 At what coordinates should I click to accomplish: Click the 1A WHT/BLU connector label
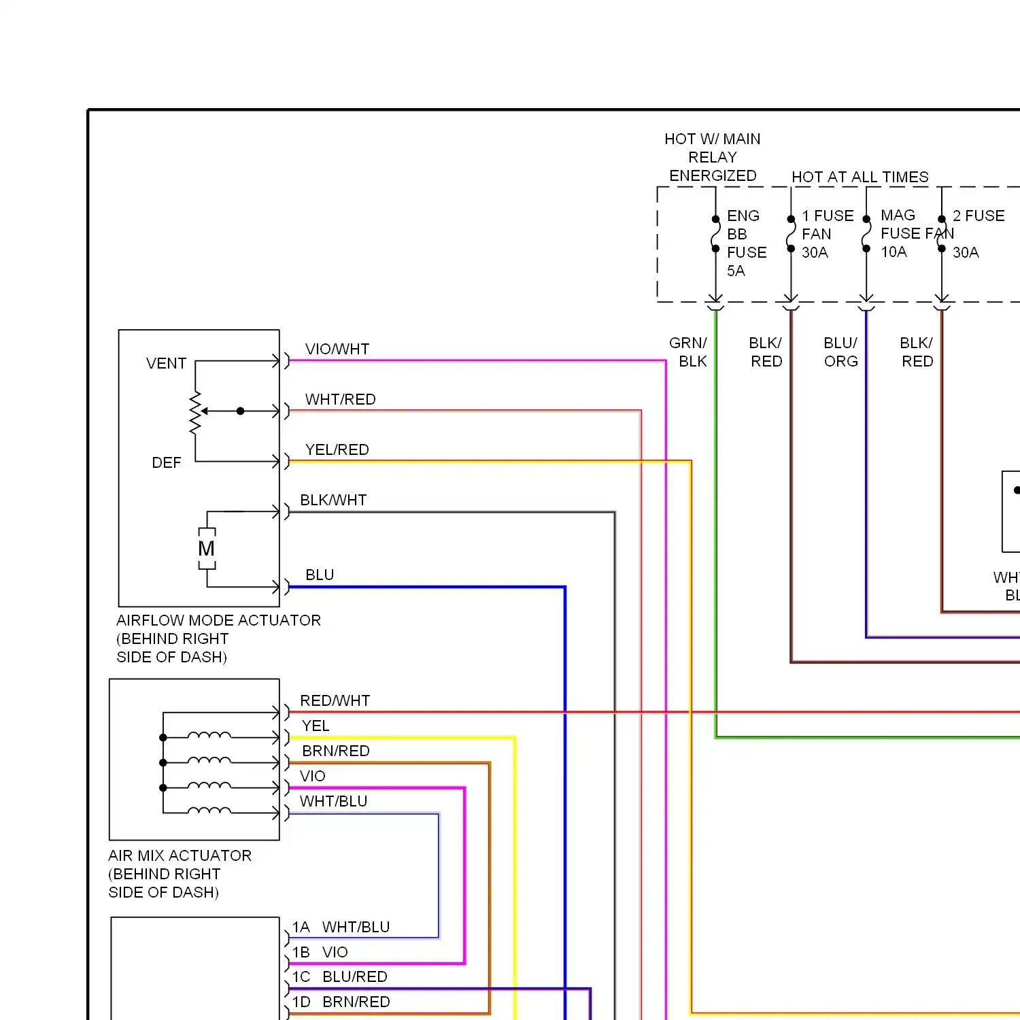point(341,927)
